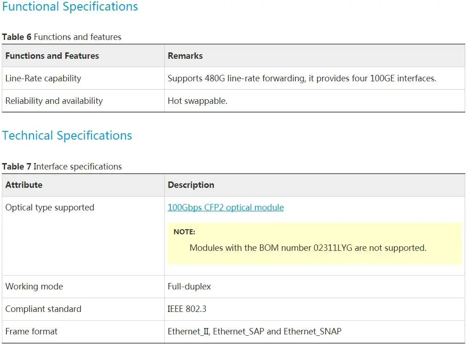Select the Table 6 Functions and features caption
The height and width of the screenshot is (345, 467).
pyautogui.click(x=62, y=37)
